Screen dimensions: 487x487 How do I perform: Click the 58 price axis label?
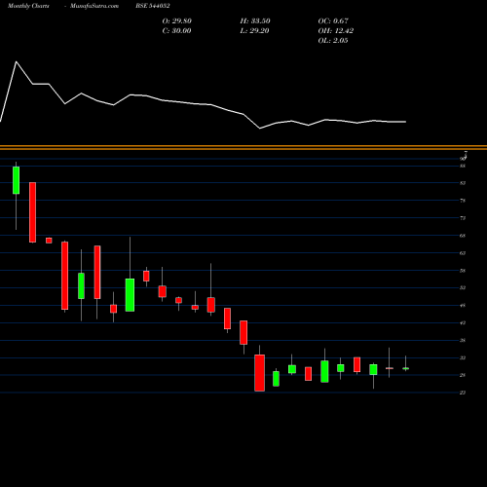pos(463,271)
